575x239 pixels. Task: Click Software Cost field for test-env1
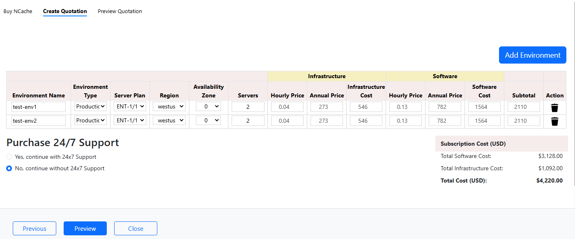tap(484, 107)
